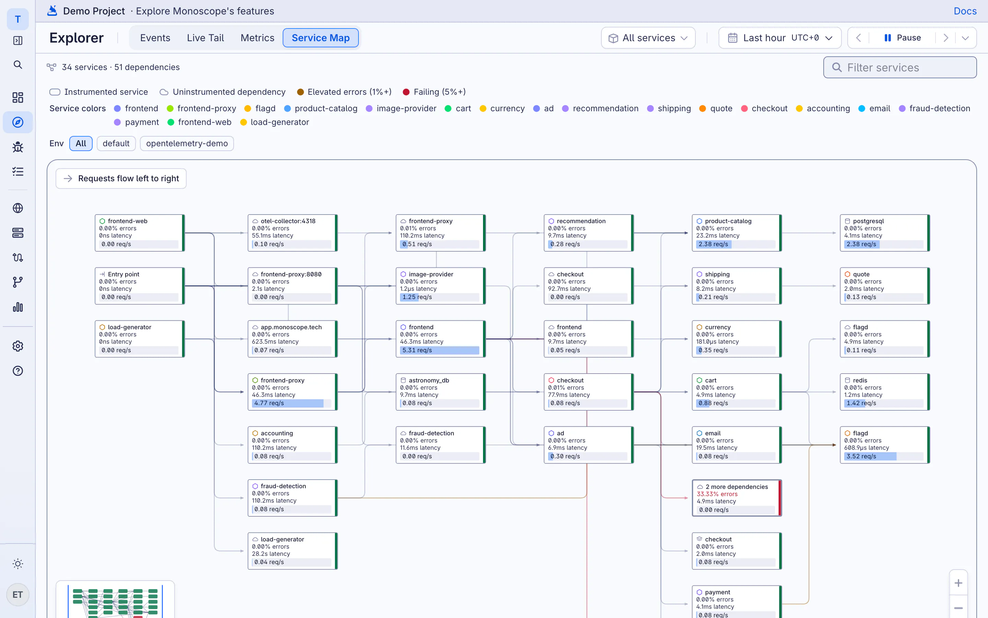Click the compass Explorer icon in sidebar
This screenshot has height=618, width=988.
click(17, 122)
